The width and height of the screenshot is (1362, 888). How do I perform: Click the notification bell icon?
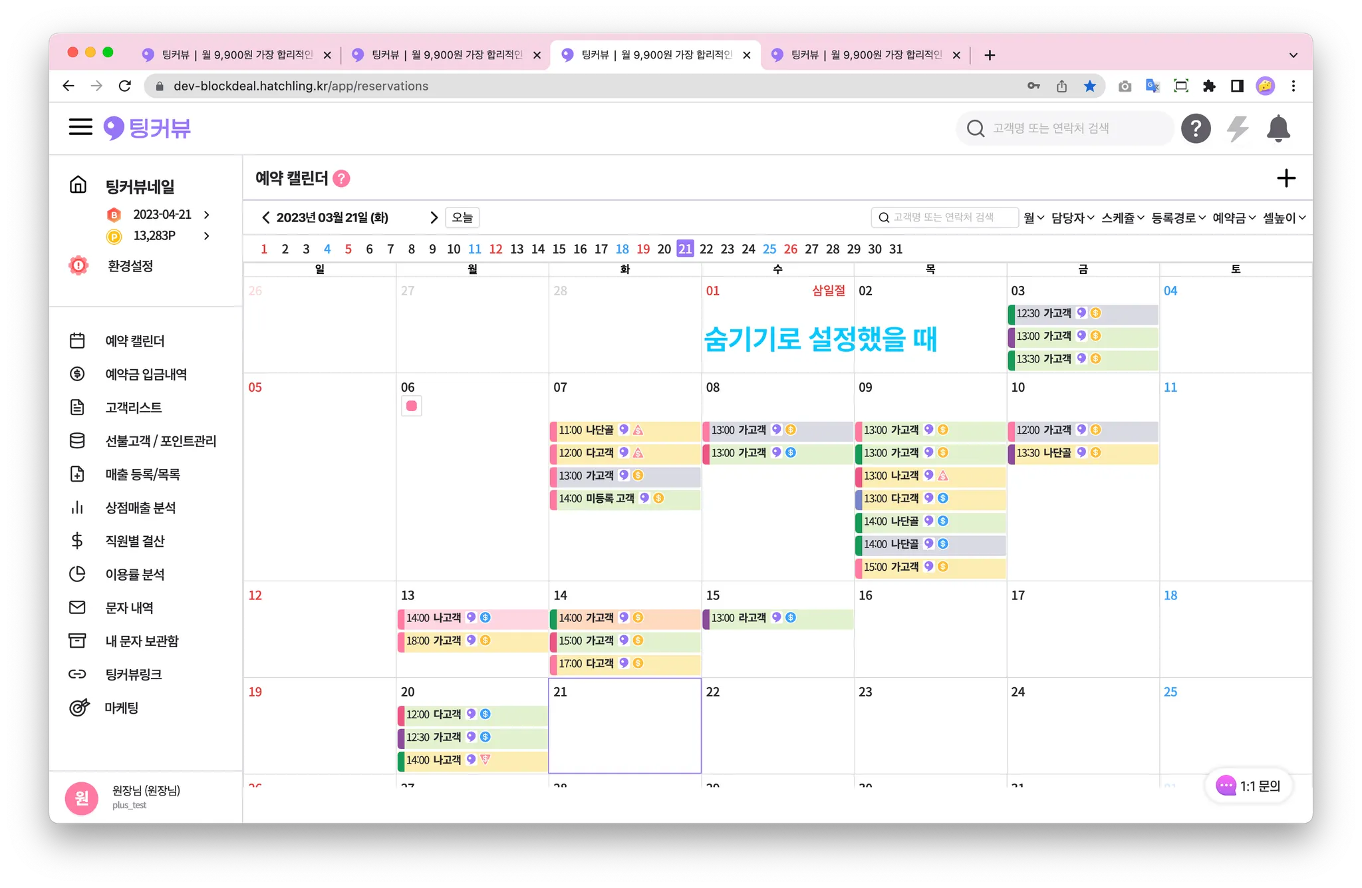[1278, 128]
